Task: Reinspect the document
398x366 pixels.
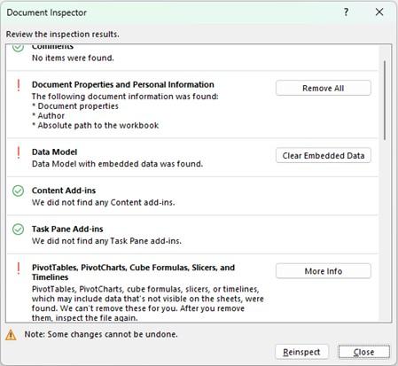Action: pyautogui.click(x=301, y=352)
